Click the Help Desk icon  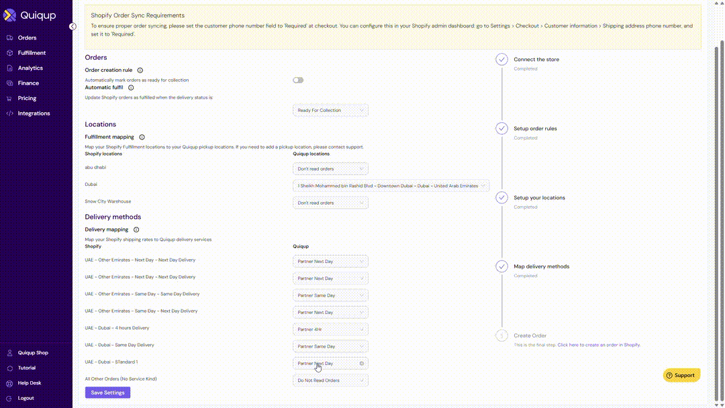click(9, 383)
